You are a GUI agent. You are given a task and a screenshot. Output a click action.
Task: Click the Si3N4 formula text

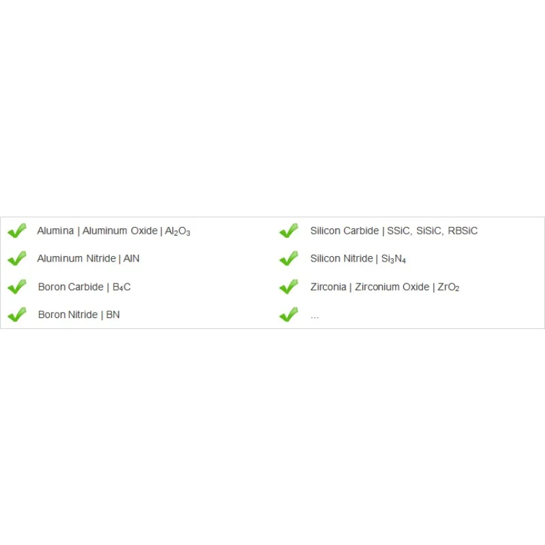(394, 260)
